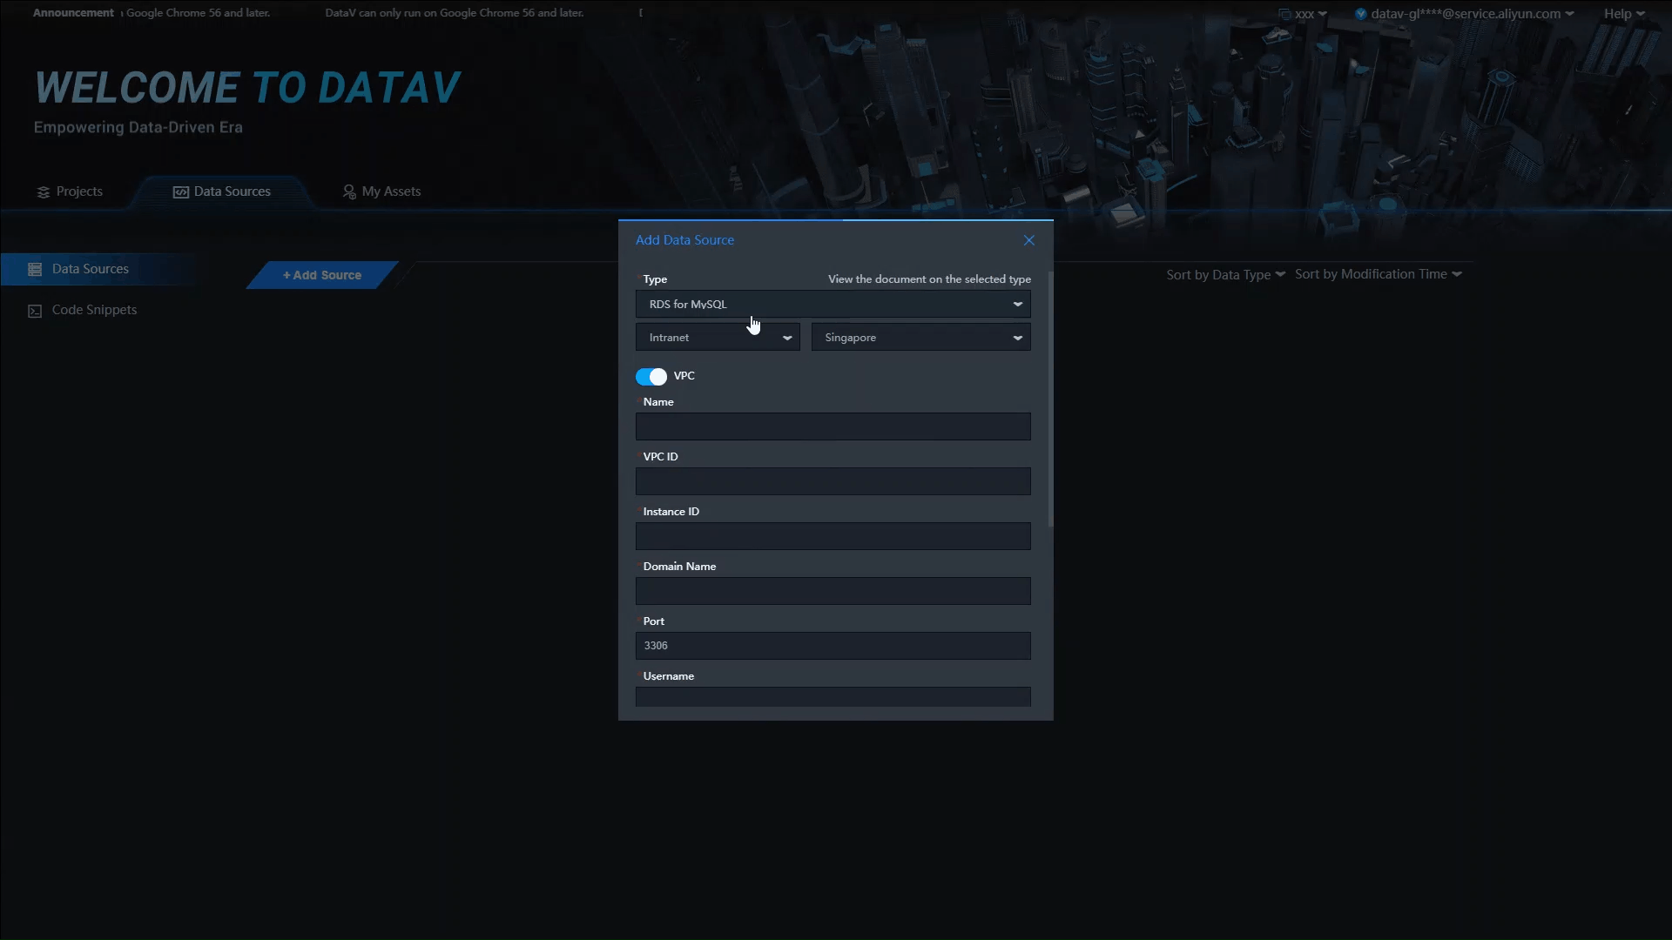Open the selected type document link
This screenshot has height=940, width=1672.
click(929, 279)
